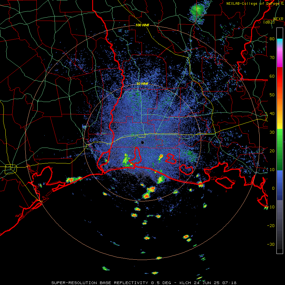The image size is (285, 285).
Task: Click the black KLCH radar site dot
Action: click(x=142, y=142)
